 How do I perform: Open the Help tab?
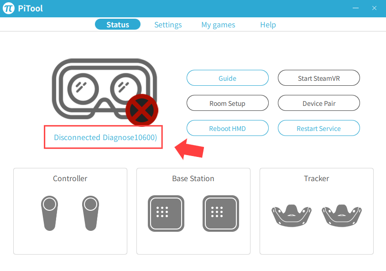coord(268,25)
